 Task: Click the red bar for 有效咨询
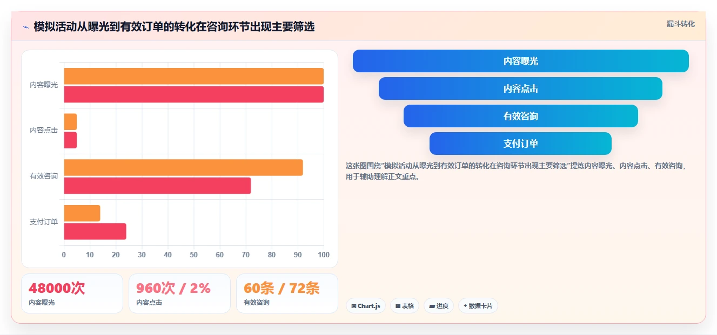pyautogui.click(x=158, y=186)
